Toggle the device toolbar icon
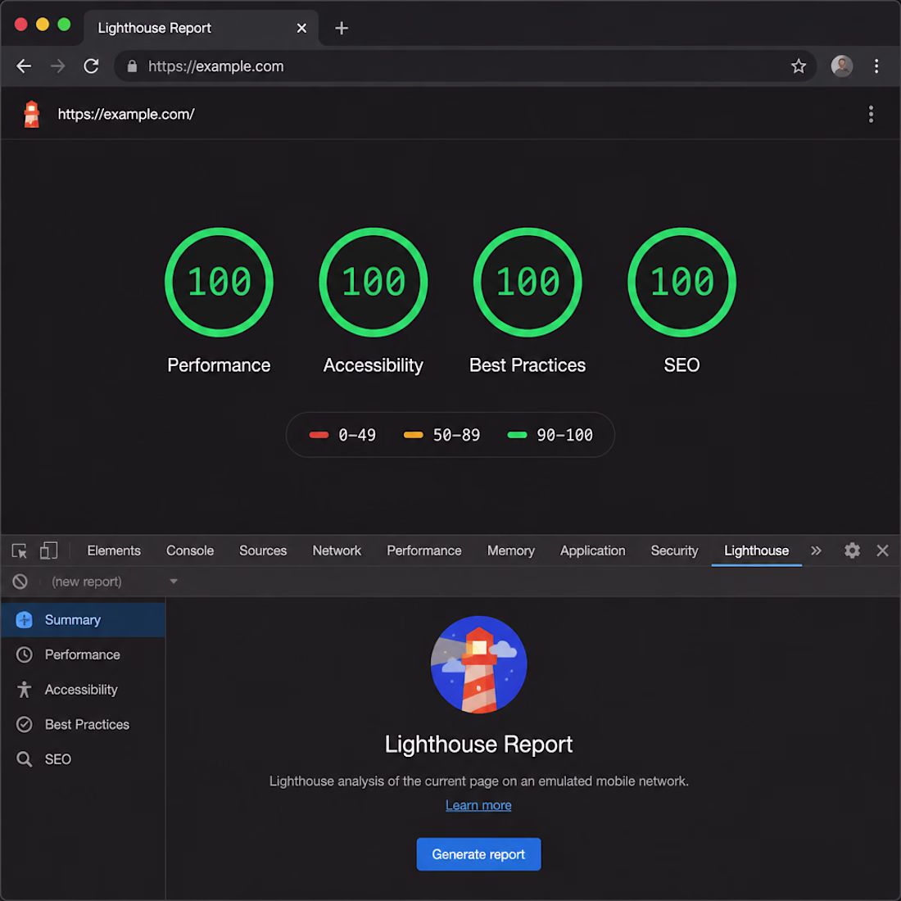The image size is (901, 901). click(x=49, y=550)
